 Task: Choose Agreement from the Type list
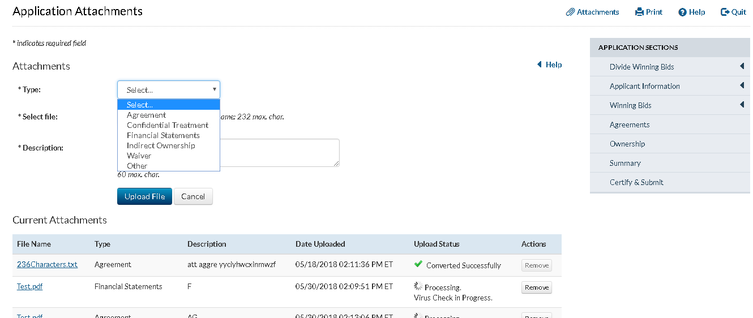(146, 115)
